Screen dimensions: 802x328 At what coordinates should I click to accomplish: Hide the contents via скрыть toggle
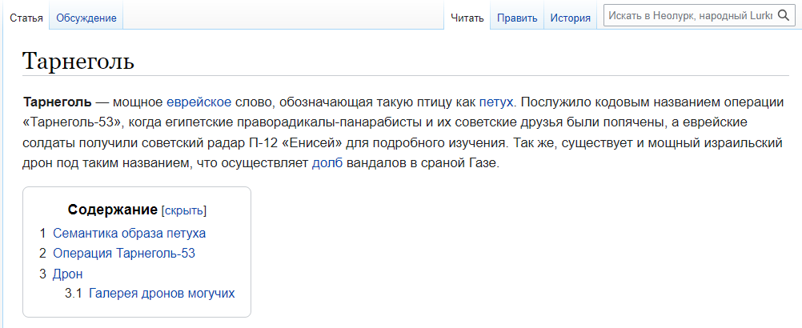coord(184,210)
